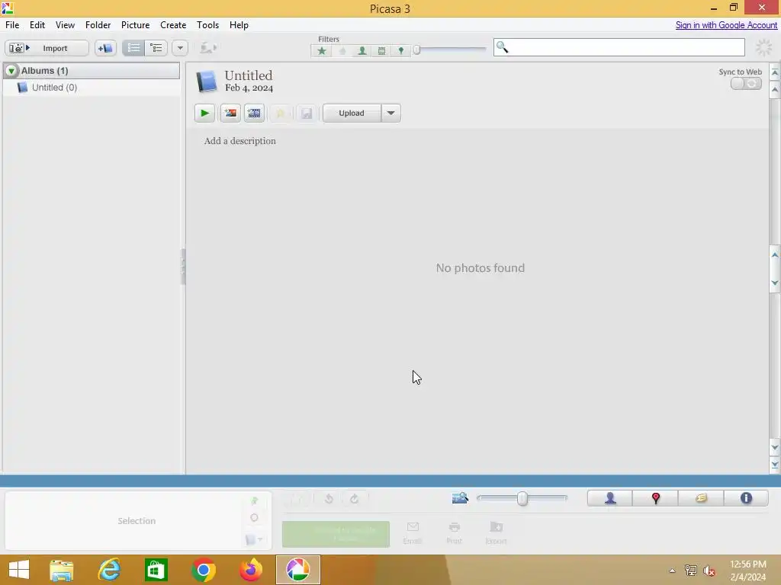Filter by geotagged photos
This screenshot has width=781, height=585.
(401, 51)
